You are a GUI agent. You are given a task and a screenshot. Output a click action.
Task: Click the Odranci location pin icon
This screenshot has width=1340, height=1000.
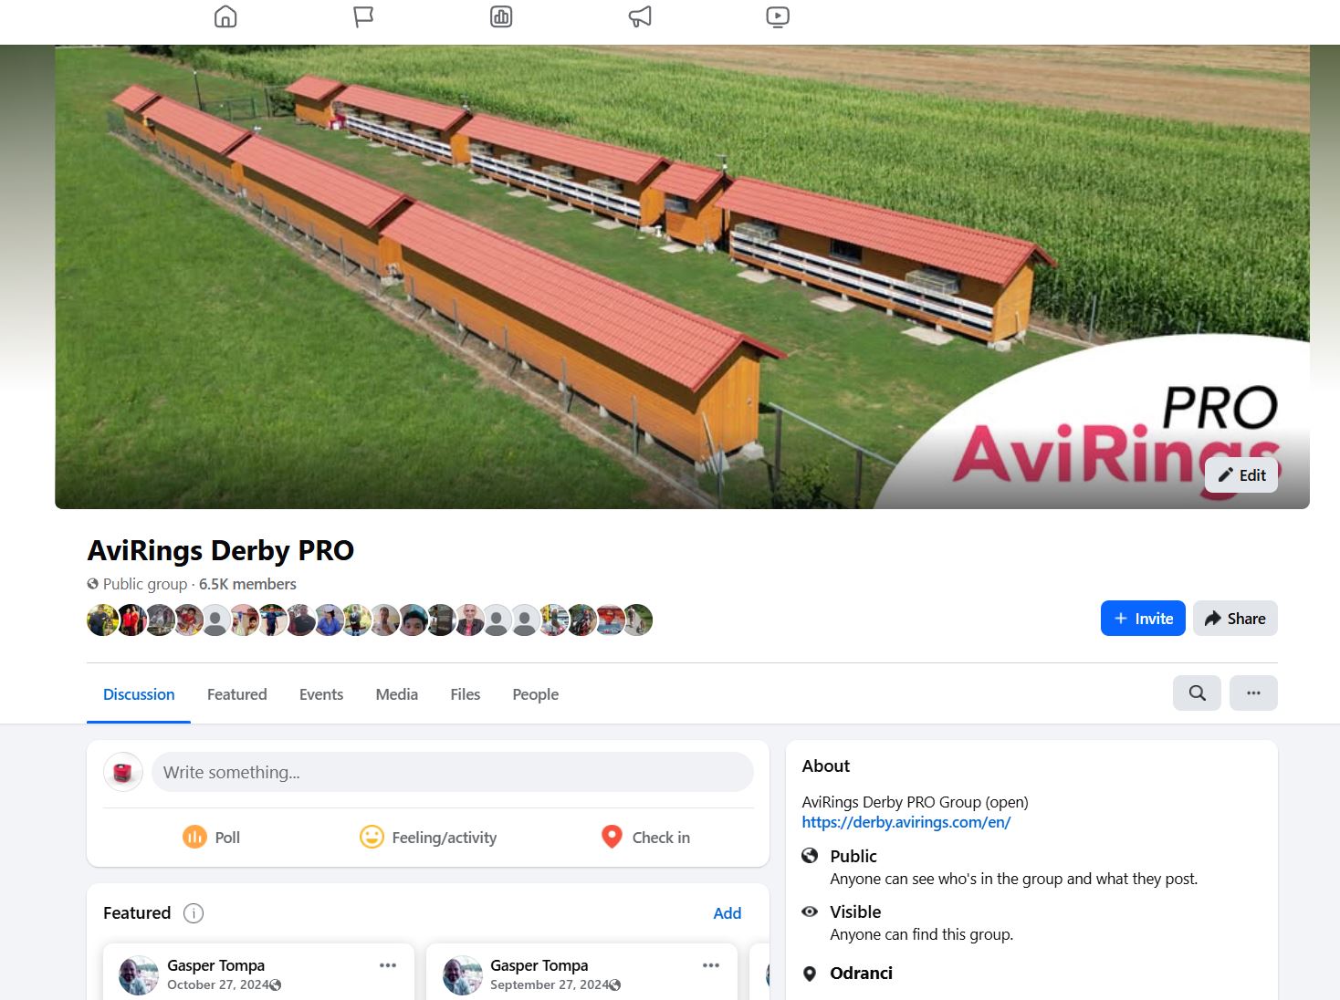point(810,974)
